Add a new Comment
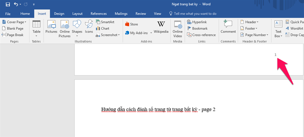The width and height of the screenshot is (304, 137). (228, 27)
